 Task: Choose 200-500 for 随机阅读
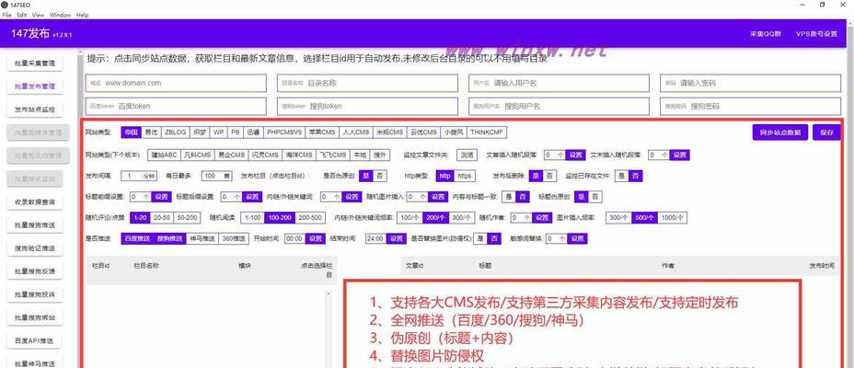click(311, 218)
